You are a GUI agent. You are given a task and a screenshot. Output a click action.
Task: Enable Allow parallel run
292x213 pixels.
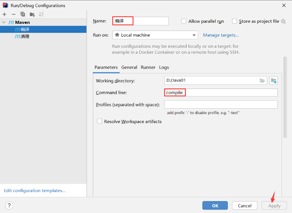pyautogui.click(x=184, y=21)
